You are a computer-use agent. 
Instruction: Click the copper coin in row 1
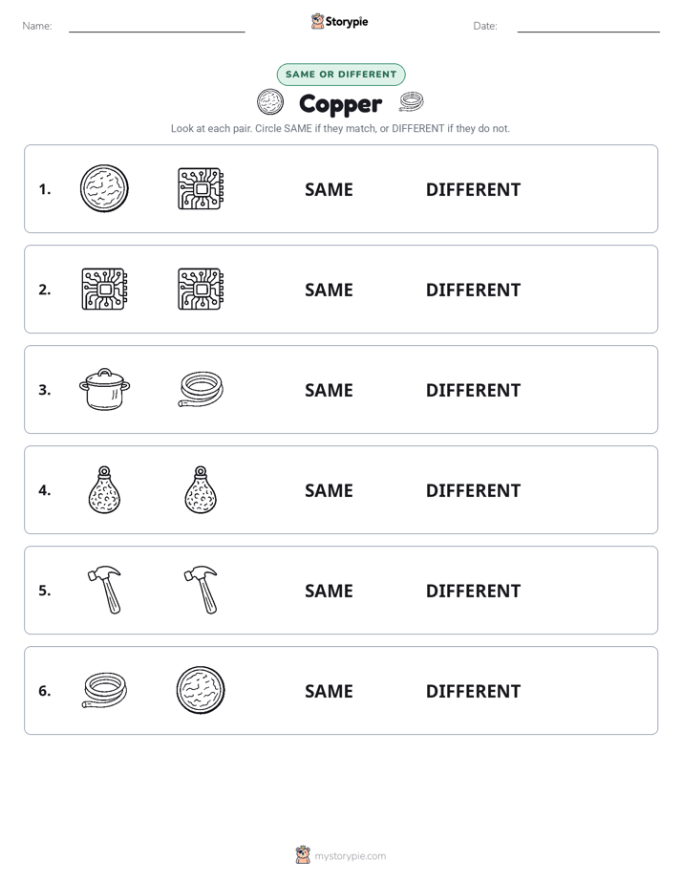[104, 188]
